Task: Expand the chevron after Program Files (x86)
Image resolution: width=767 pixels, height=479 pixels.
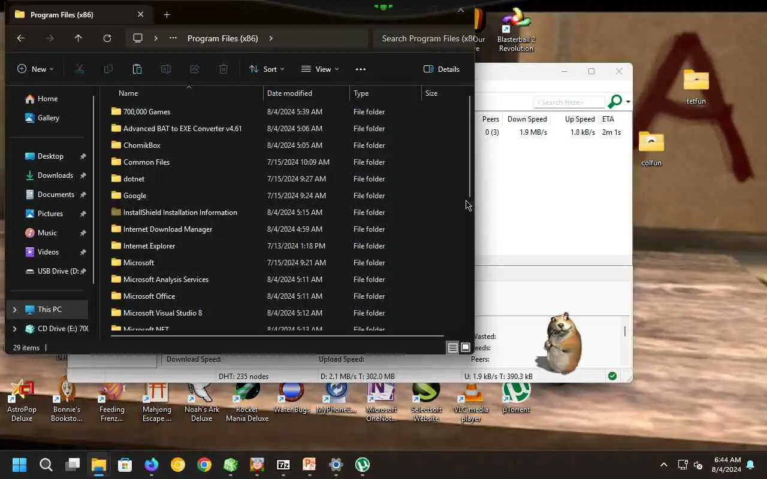Action: pos(271,38)
